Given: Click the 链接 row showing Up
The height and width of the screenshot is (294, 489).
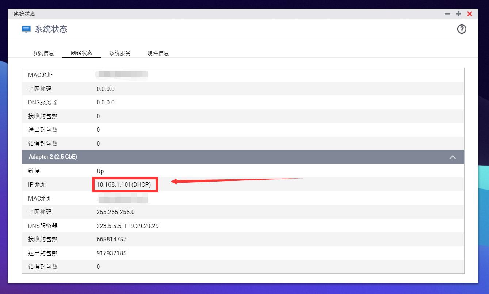Looking at the screenshot, I should coord(100,171).
